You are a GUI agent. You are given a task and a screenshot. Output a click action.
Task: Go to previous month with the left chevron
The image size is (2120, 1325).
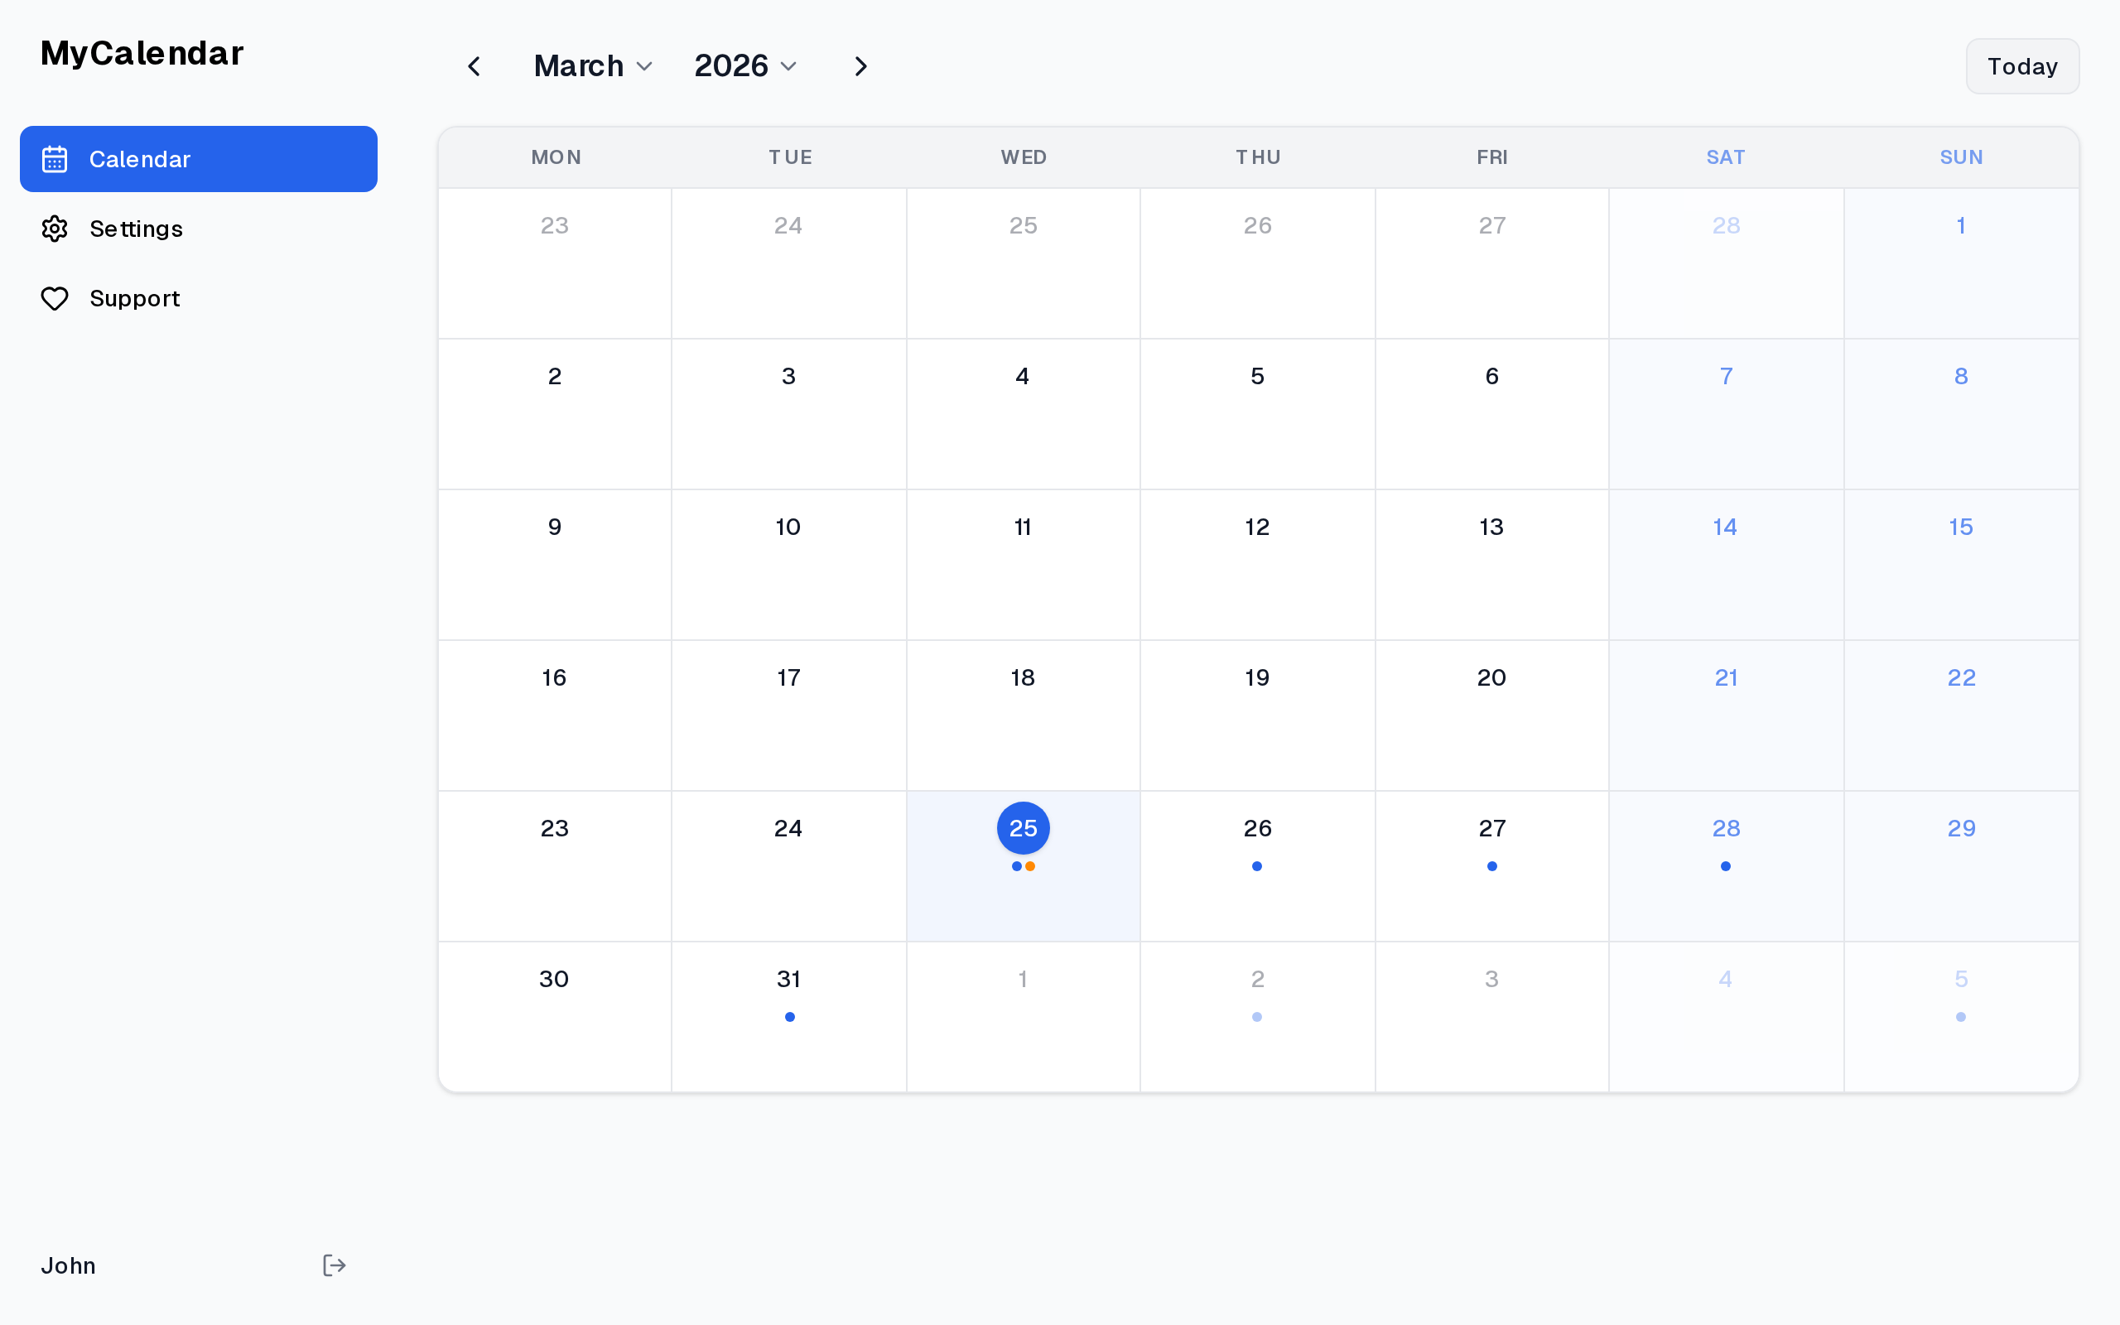point(474,65)
